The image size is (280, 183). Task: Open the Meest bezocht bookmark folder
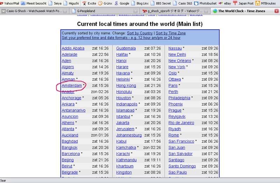(34, 3)
